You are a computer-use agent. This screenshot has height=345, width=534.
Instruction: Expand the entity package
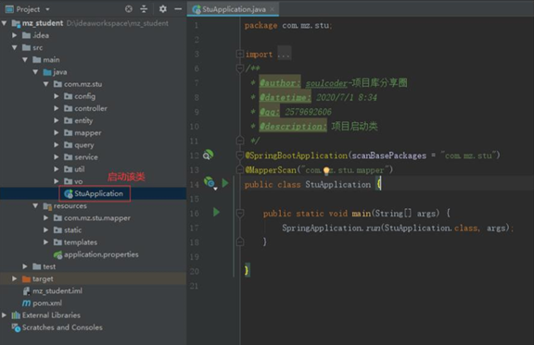[x=57, y=120]
